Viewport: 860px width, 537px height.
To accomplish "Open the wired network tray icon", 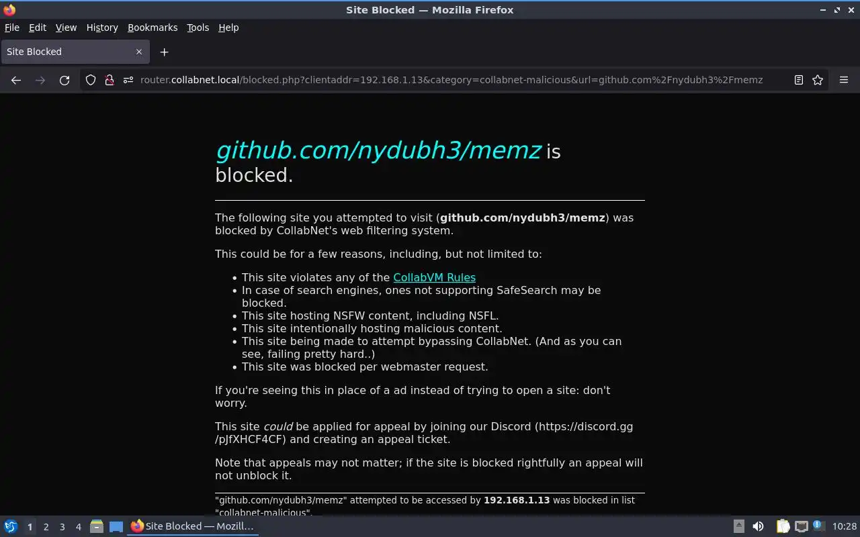I will pyautogui.click(x=801, y=526).
